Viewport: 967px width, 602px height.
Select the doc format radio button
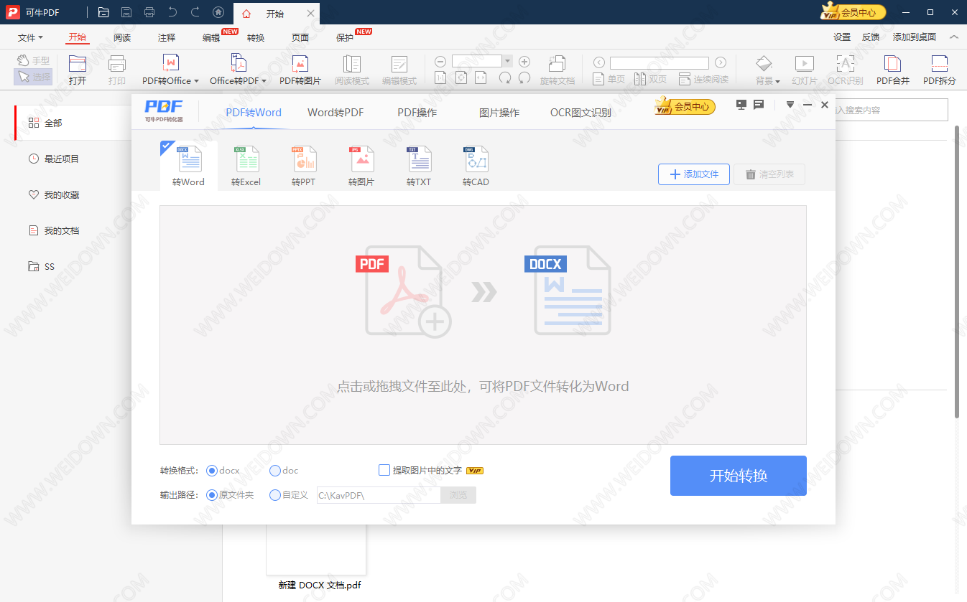[x=275, y=471]
